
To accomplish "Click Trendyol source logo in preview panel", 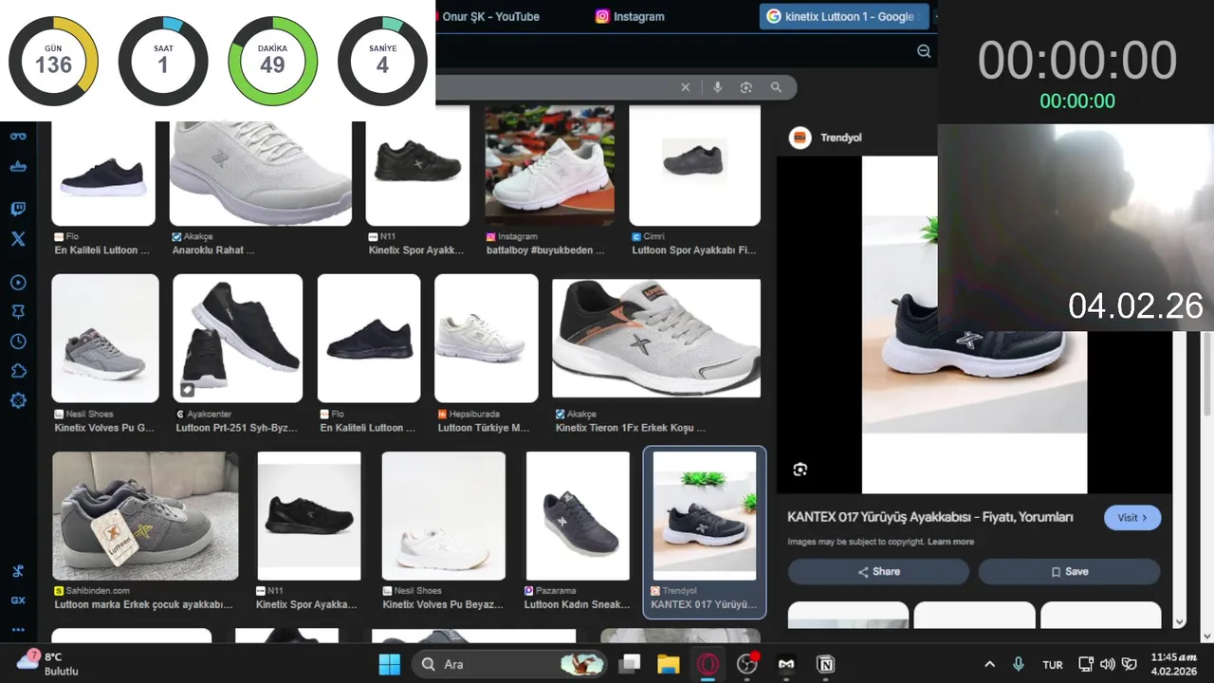I will click(x=800, y=138).
